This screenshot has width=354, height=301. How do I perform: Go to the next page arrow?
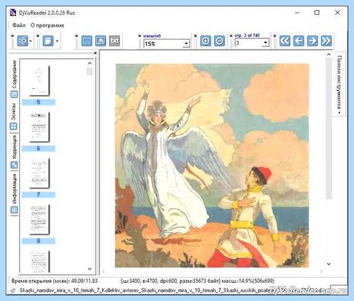click(x=313, y=41)
